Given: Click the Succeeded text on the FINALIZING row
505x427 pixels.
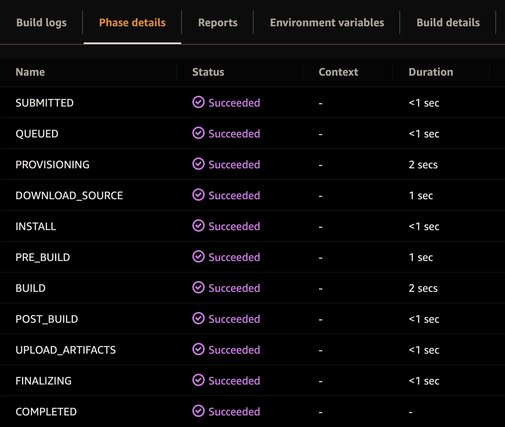Looking at the screenshot, I should coord(234,381).
